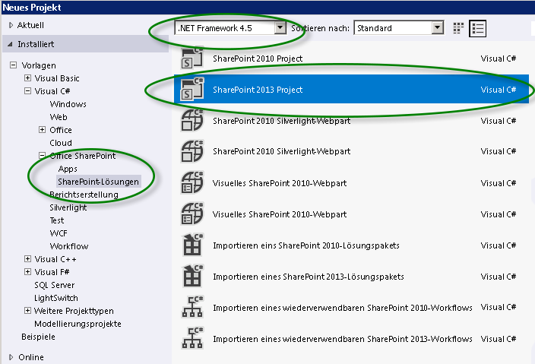Open the .NET Framework 4.5 version dropdown

(280, 28)
